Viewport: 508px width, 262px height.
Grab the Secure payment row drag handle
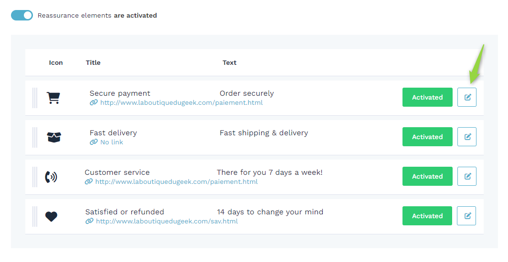click(35, 98)
